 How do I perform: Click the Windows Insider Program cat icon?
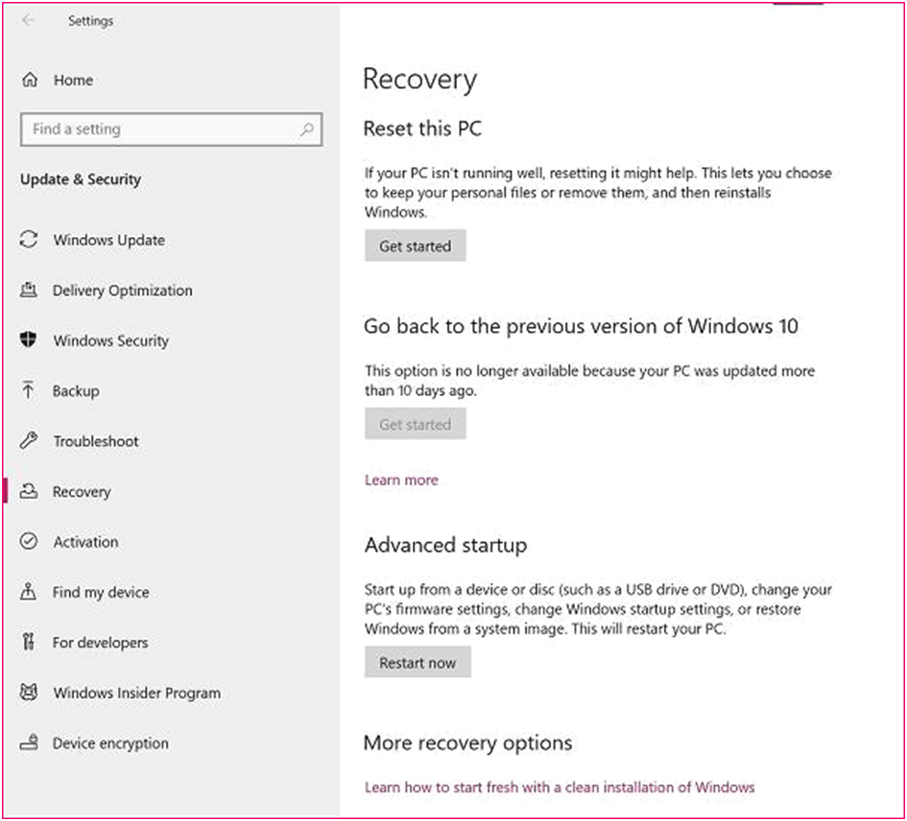[x=29, y=692]
